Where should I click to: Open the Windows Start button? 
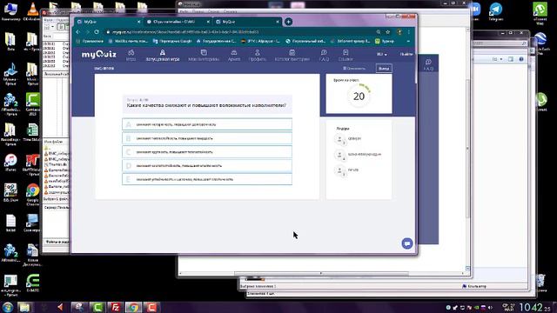pyautogui.click(x=8, y=307)
